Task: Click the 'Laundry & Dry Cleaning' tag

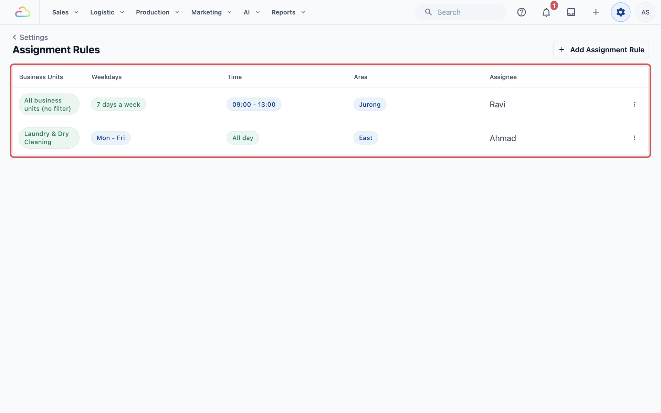Action: (49, 138)
